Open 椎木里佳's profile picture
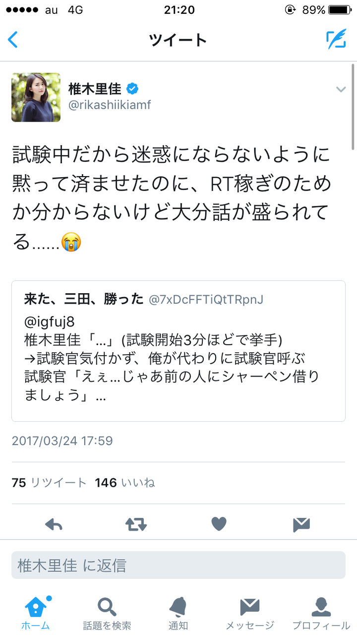 click(x=36, y=97)
